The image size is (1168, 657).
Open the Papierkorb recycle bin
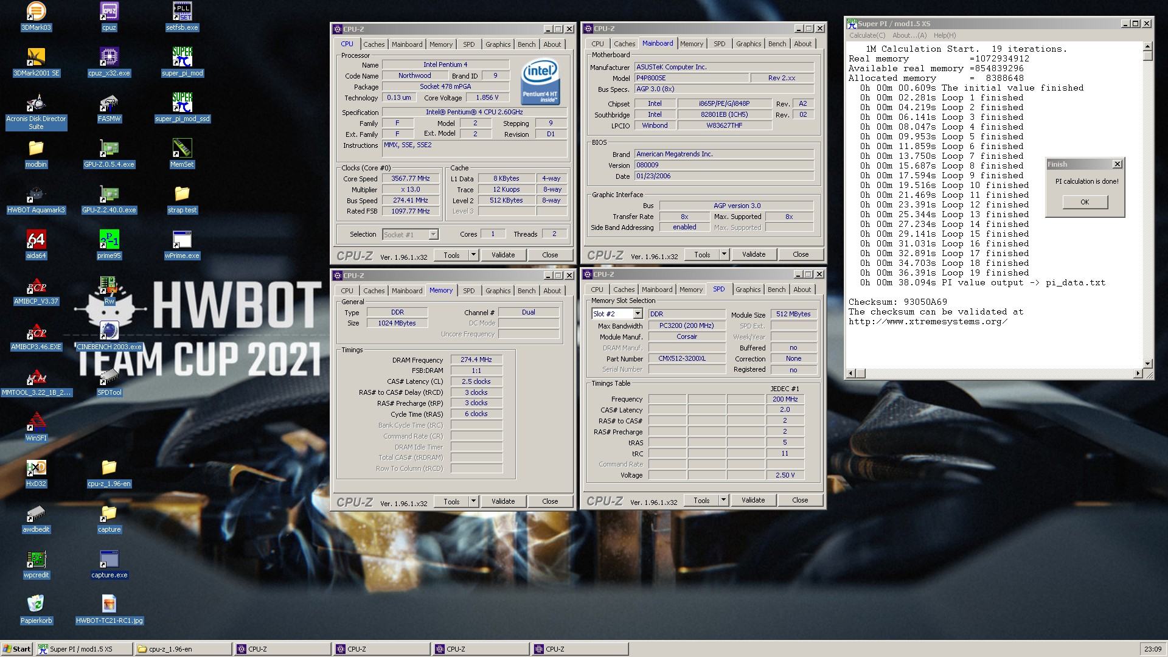point(36,610)
